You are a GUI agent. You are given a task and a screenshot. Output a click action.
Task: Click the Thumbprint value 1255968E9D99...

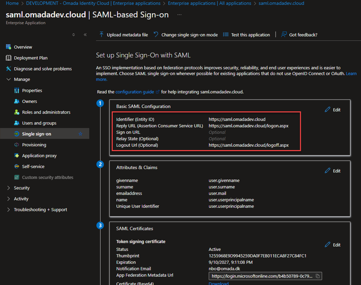point(258,256)
